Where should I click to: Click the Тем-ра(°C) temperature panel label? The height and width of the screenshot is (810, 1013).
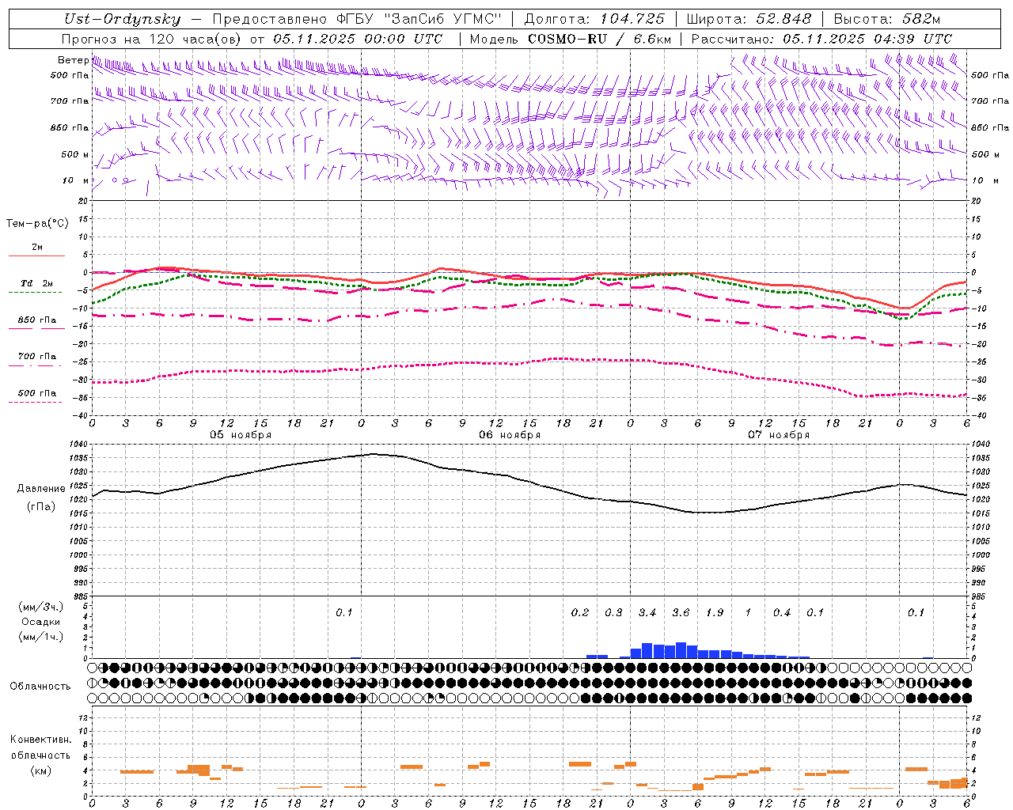coord(37,224)
